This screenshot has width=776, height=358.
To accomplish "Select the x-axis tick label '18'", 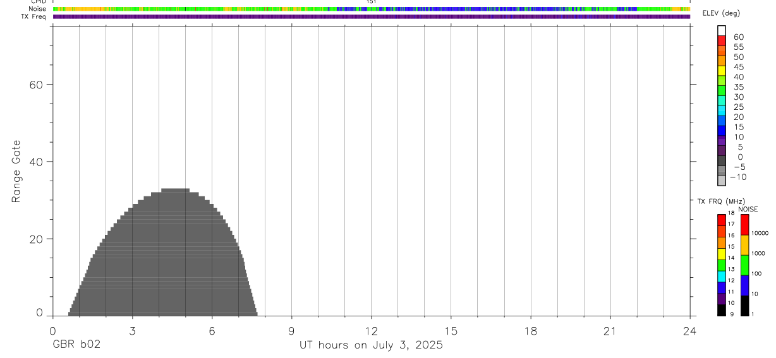I will pos(530,331).
